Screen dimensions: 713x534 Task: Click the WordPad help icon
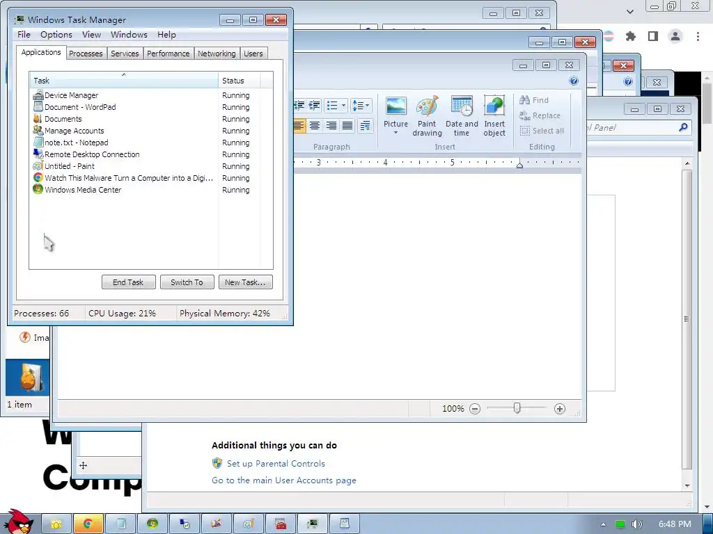point(574,81)
